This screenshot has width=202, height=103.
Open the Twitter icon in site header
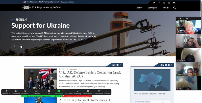point(154,3)
